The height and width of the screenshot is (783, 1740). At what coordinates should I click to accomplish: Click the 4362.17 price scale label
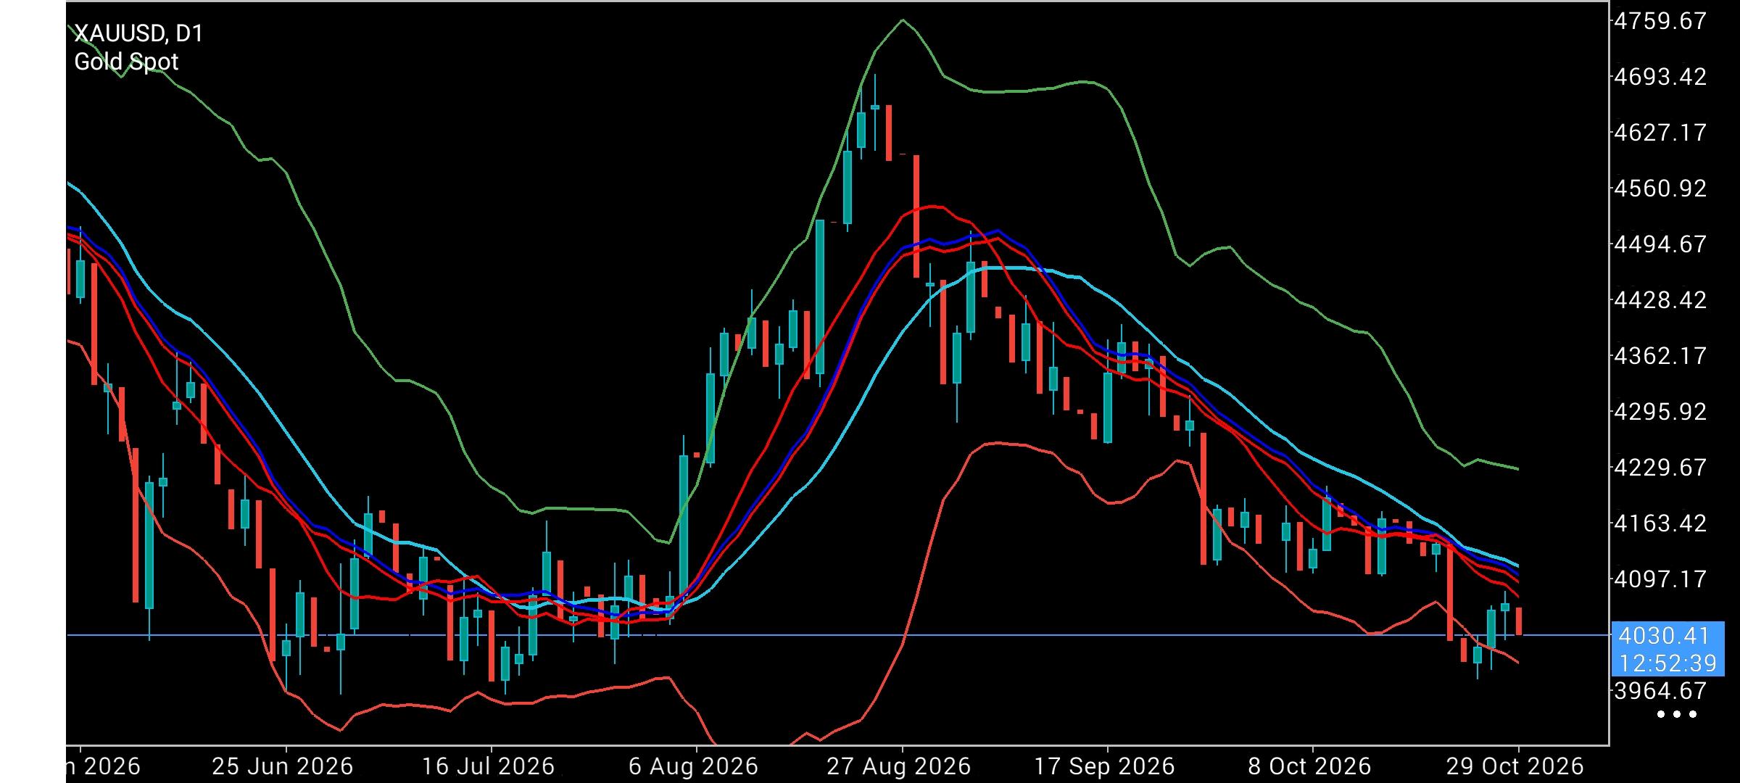pos(1660,355)
